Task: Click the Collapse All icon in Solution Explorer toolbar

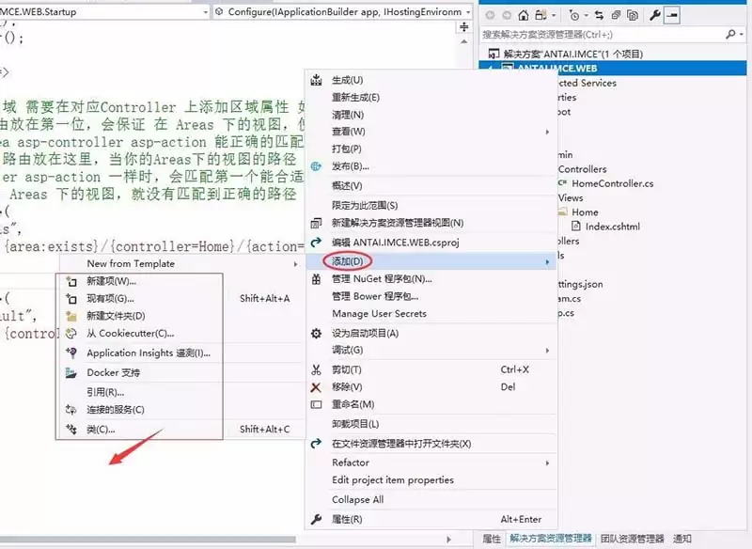Action: tap(613, 16)
